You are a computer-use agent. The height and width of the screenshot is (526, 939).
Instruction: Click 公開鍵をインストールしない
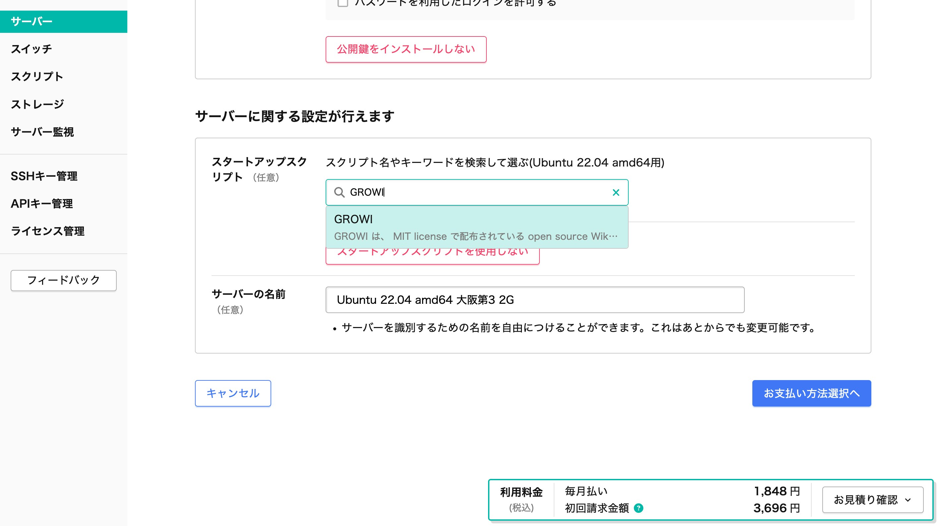coord(406,50)
